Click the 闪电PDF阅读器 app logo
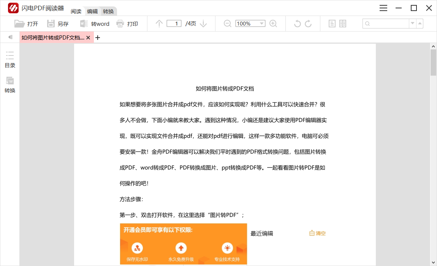437x266 pixels. coord(13,8)
